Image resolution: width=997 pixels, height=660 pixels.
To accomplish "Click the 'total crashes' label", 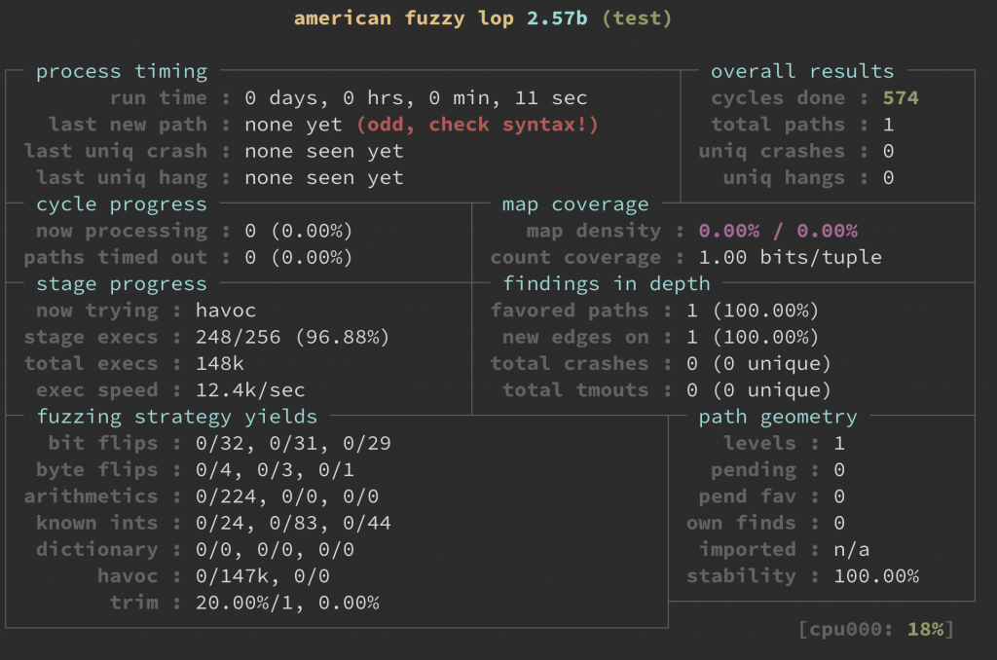I will [569, 364].
